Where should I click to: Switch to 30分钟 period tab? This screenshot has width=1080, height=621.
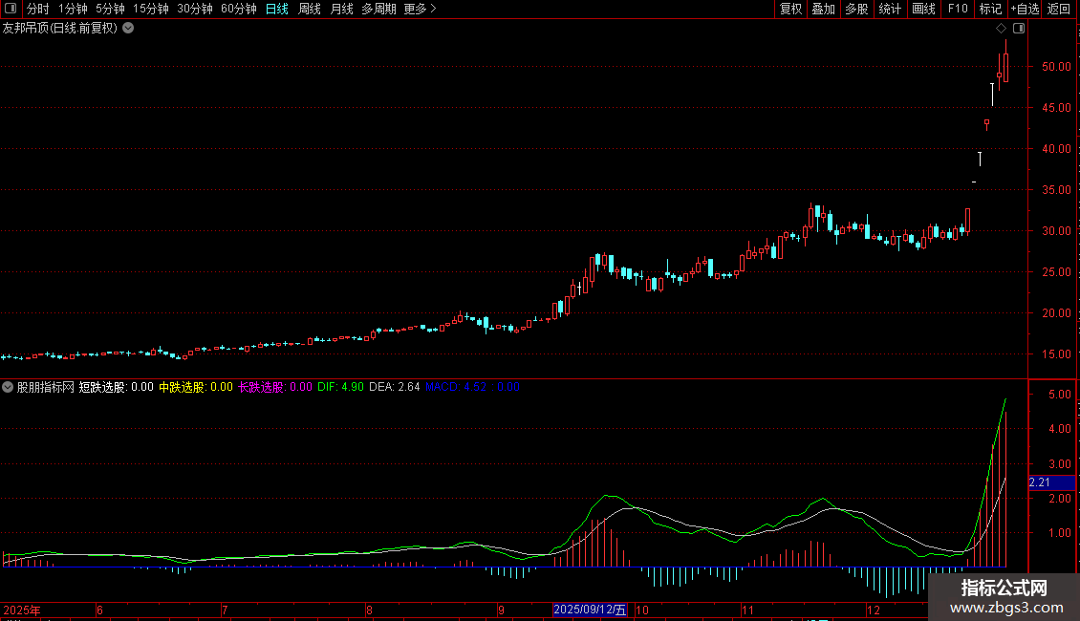pos(195,9)
